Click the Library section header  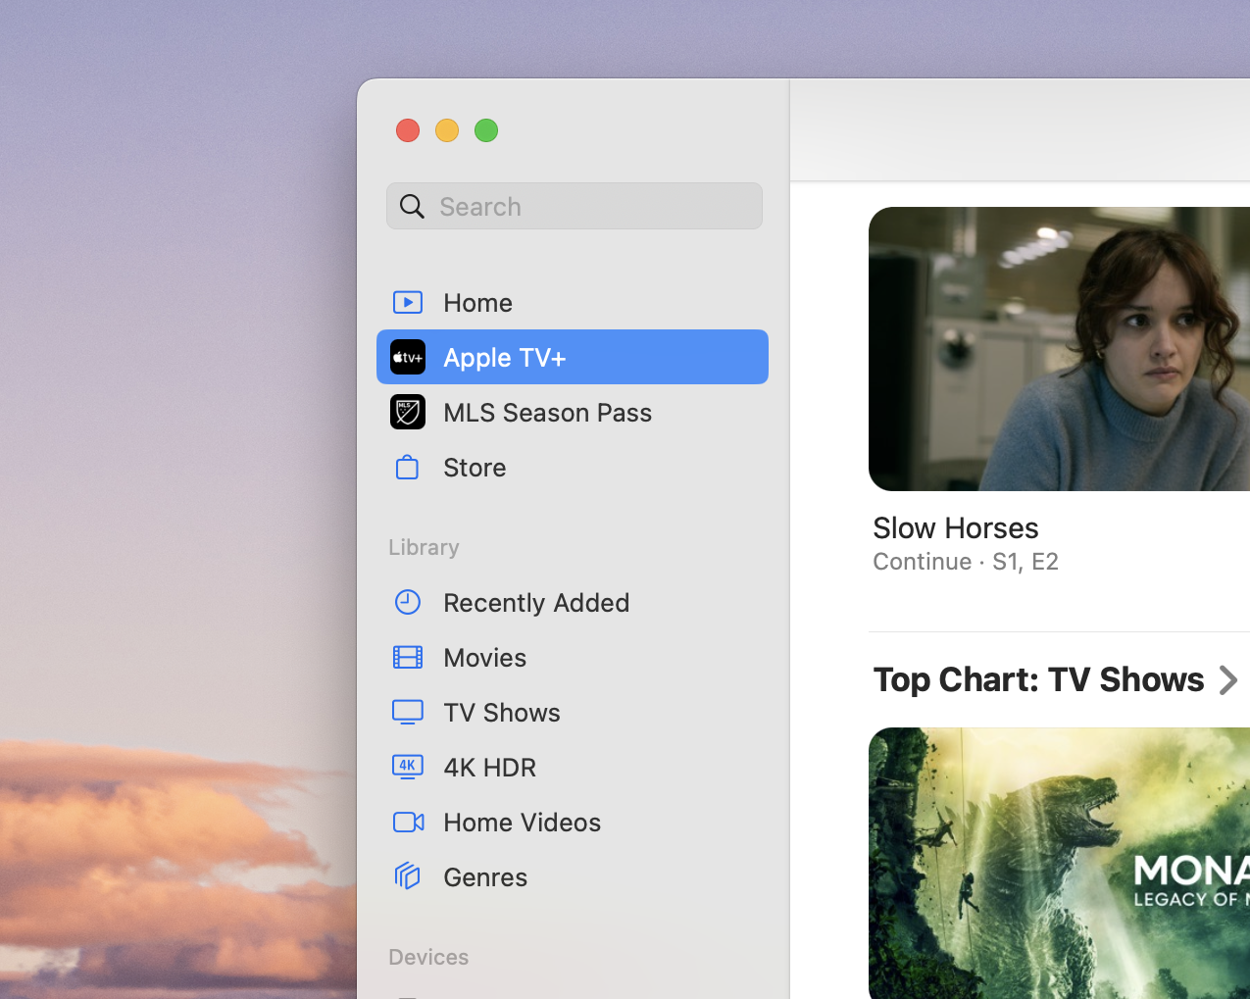[x=424, y=547]
